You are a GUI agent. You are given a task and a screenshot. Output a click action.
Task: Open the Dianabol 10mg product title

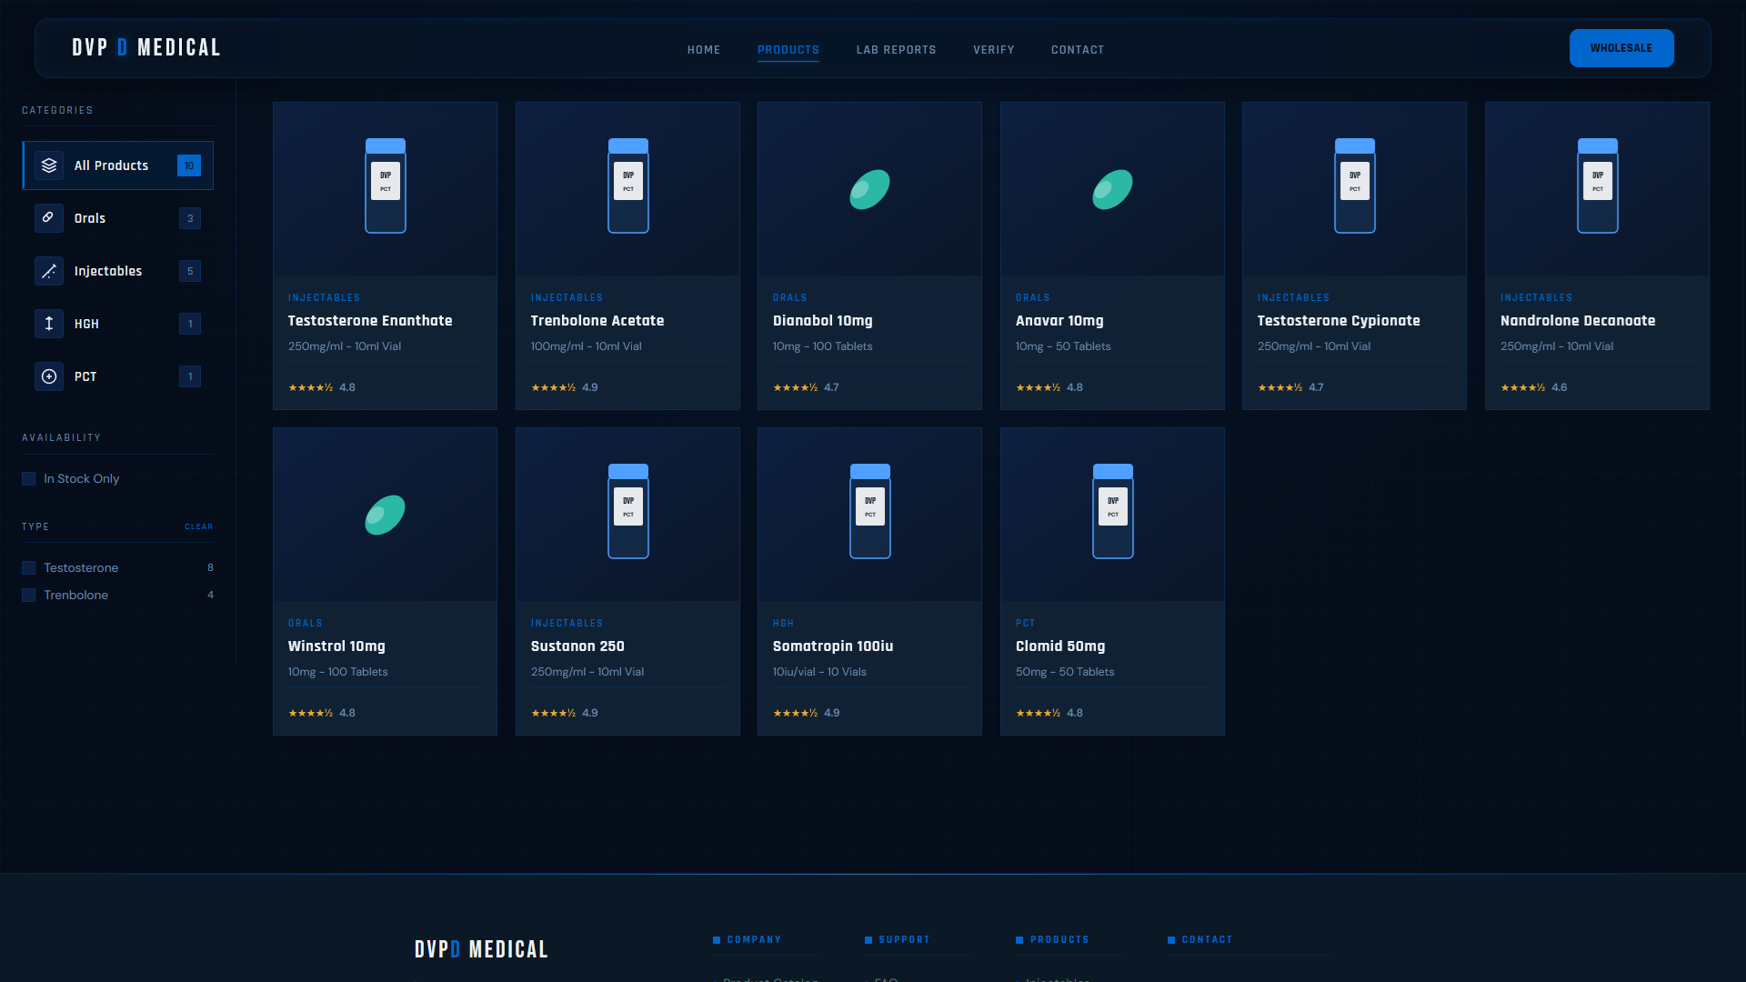click(x=823, y=321)
